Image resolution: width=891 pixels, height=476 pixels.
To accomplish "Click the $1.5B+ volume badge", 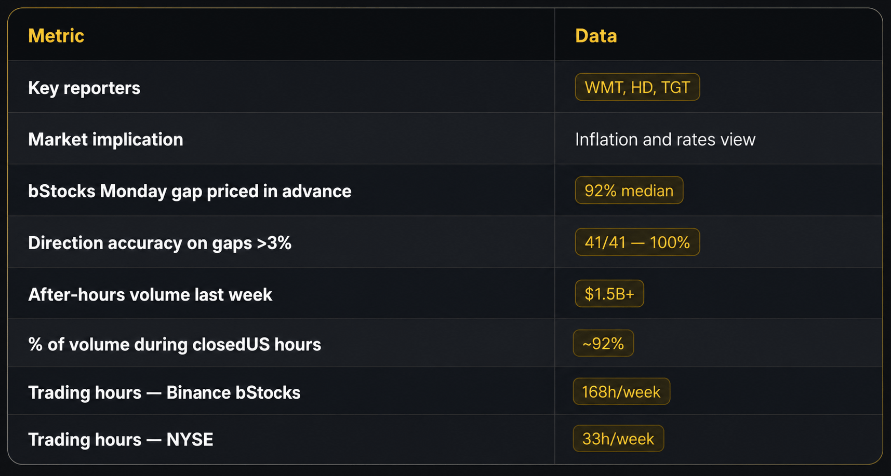I will (609, 294).
